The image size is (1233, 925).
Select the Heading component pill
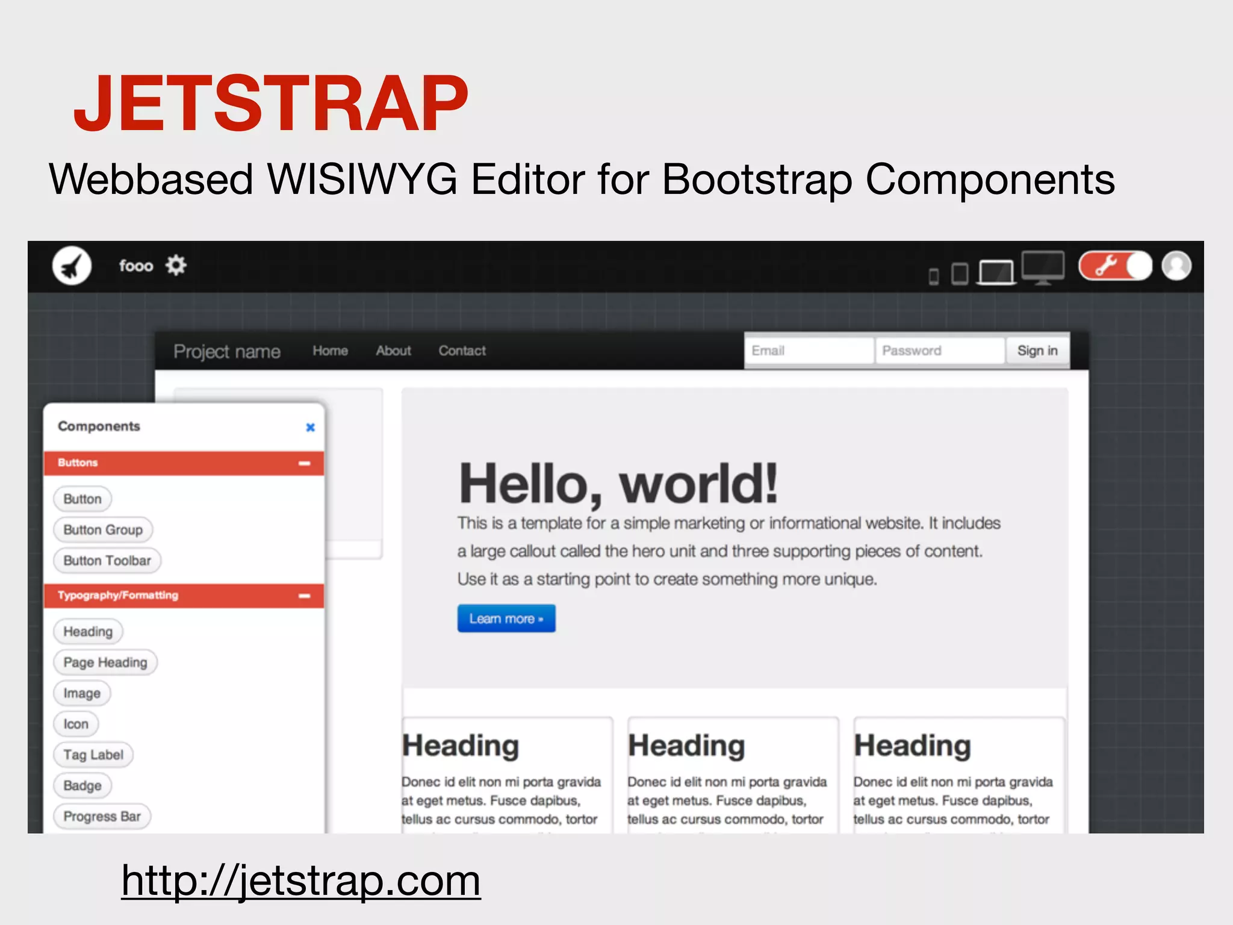(88, 631)
